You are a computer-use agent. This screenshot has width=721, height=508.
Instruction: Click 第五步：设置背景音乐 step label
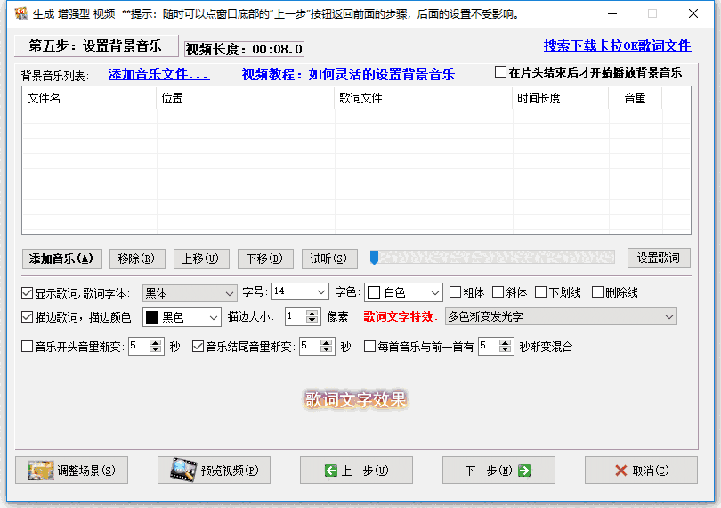[96, 45]
